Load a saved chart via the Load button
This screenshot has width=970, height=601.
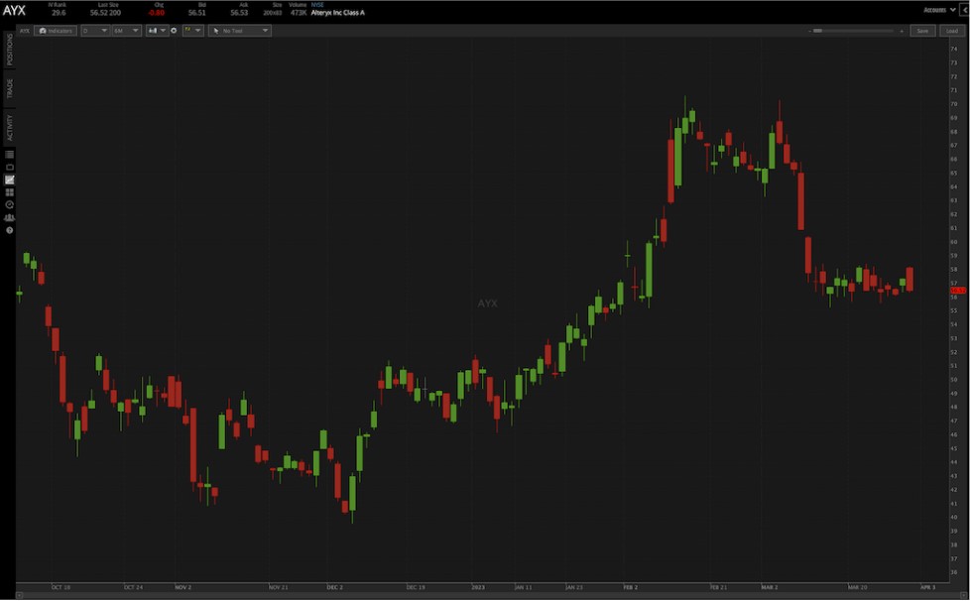pyautogui.click(x=952, y=31)
